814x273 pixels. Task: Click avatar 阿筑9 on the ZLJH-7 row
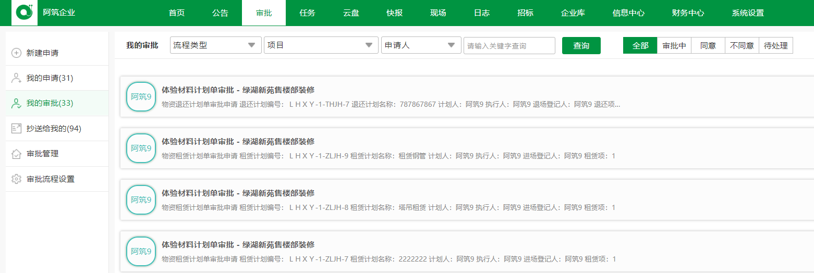click(141, 251)
